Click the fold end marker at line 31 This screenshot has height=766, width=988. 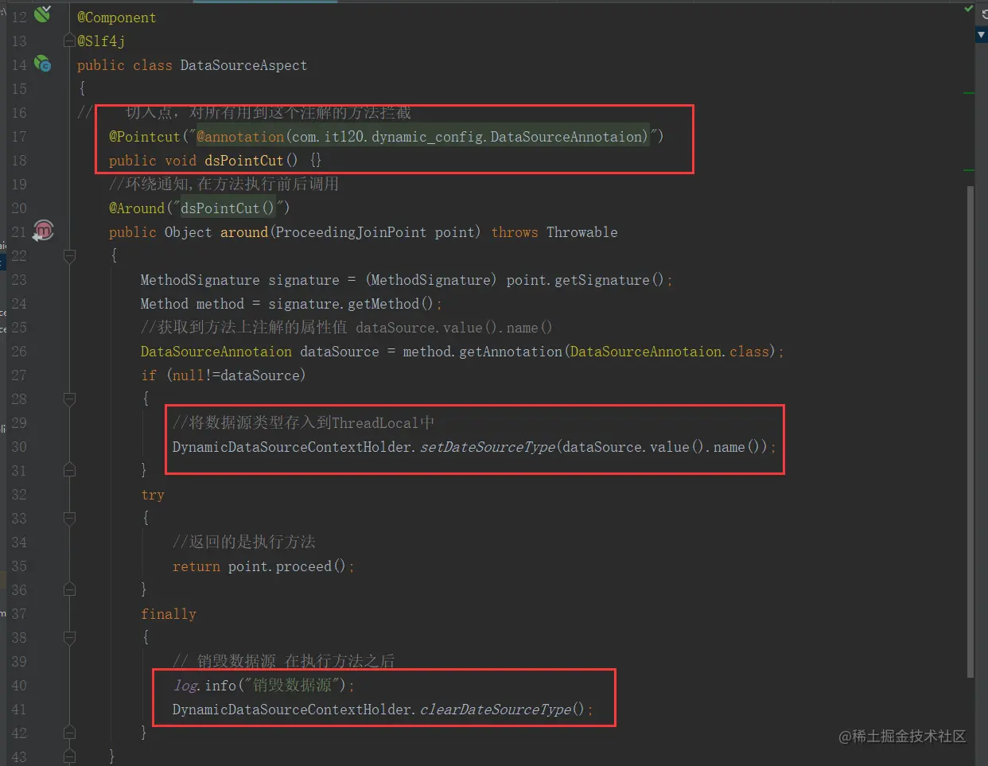pos(69,470)
